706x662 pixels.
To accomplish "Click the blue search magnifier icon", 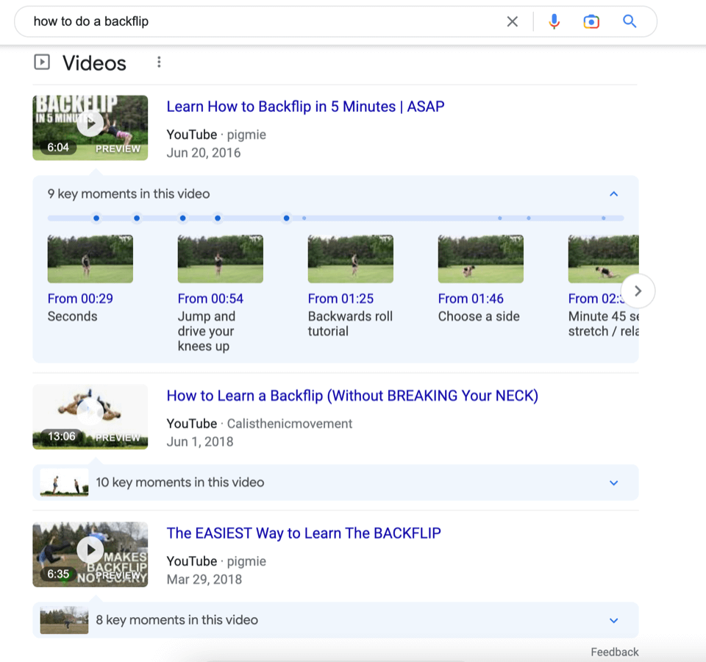I will (x=629, y=21).
